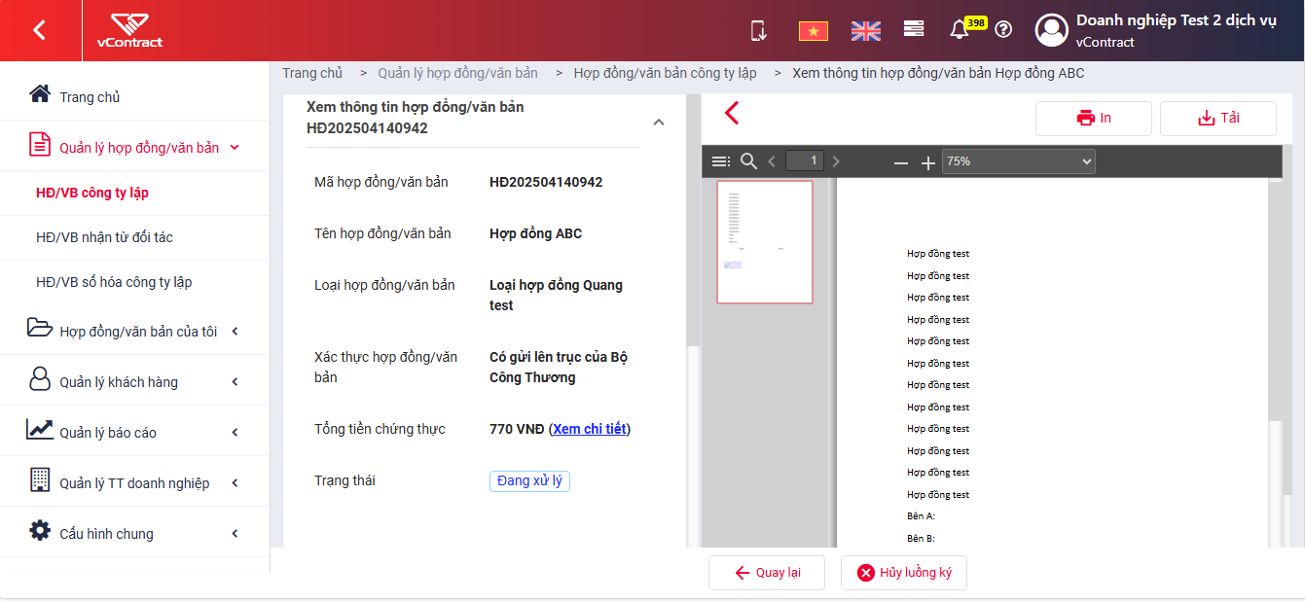This screenshot has height=602, width=1305.
Task: Click Hợp đồng/văn bản công ty lập breadcrumb
Action: coord(665,73)
